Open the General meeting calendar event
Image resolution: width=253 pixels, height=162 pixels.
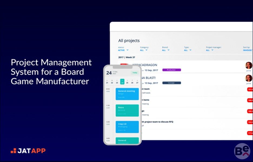127,94
